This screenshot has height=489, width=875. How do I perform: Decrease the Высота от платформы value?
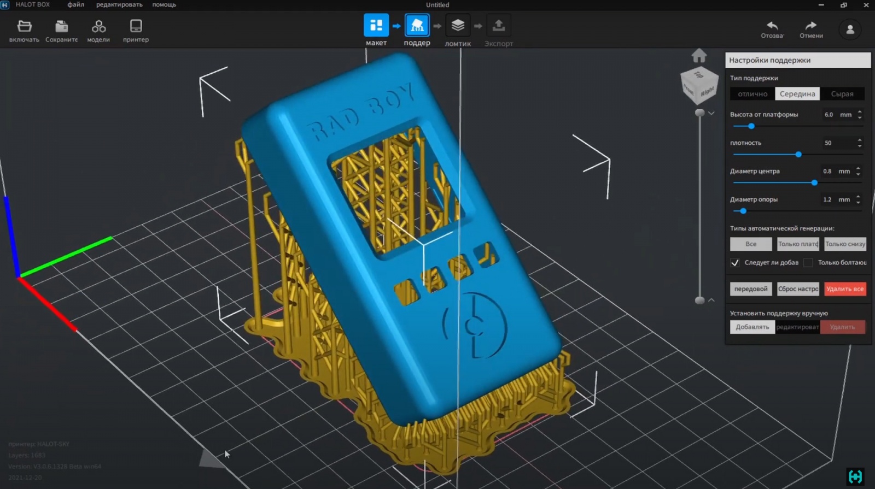tap(860, 117)
